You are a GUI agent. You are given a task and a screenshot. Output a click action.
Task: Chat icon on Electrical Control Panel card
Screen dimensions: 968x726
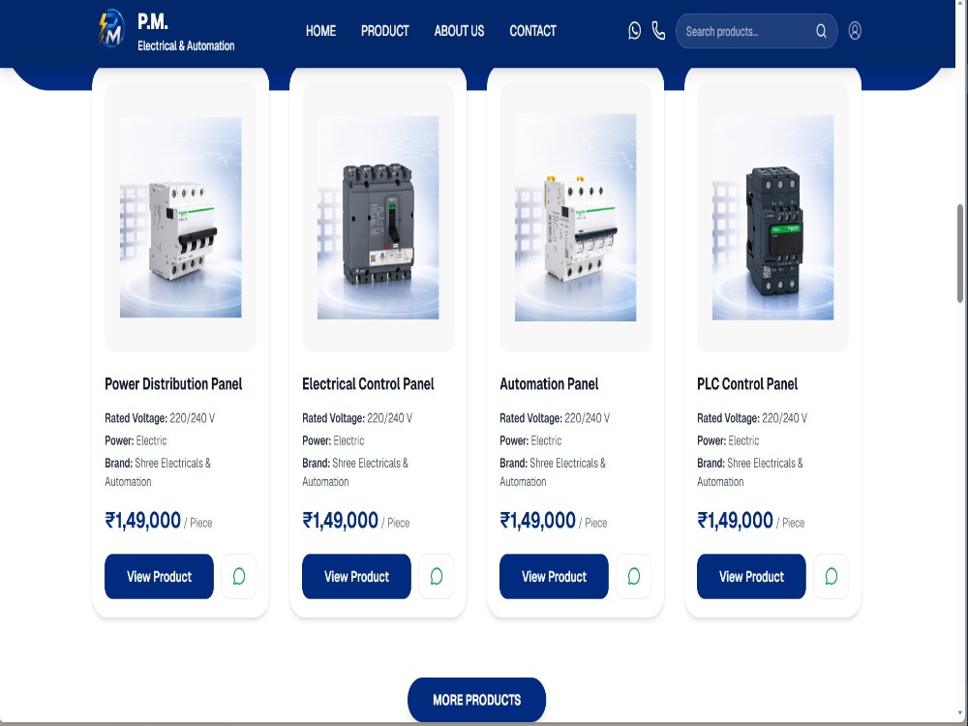point(437,576)
